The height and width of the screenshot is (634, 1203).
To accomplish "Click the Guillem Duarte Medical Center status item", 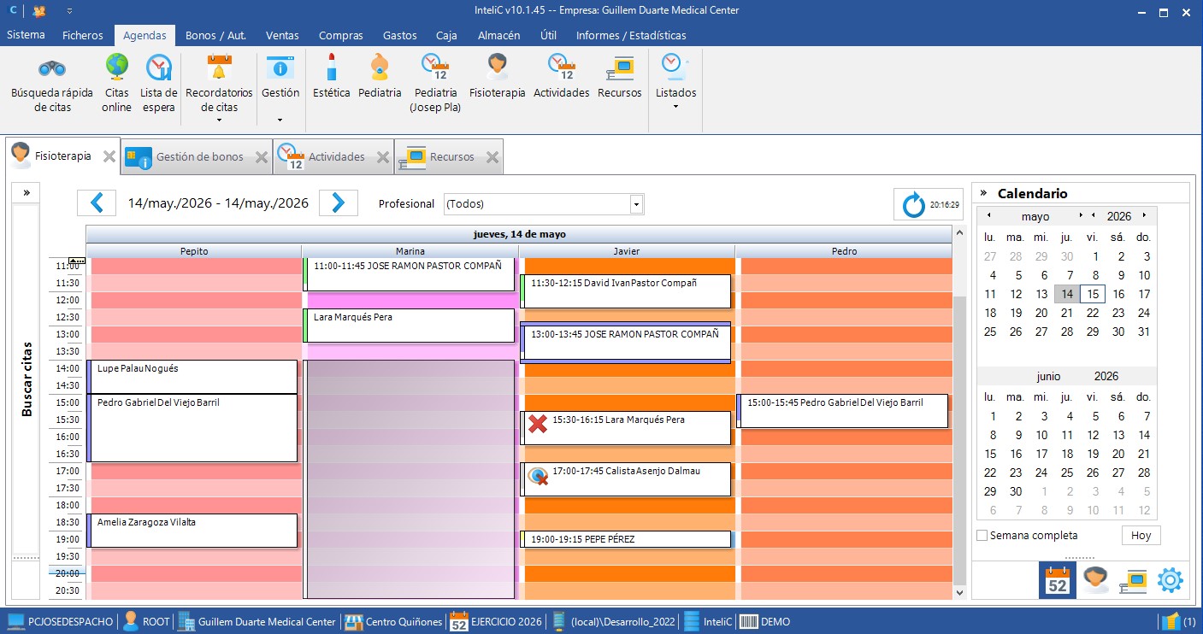I will pyautogui.click(x=257, y=621).
